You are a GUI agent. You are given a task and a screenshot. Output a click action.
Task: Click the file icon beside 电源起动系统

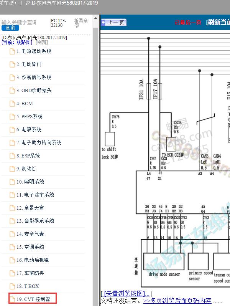12,51
